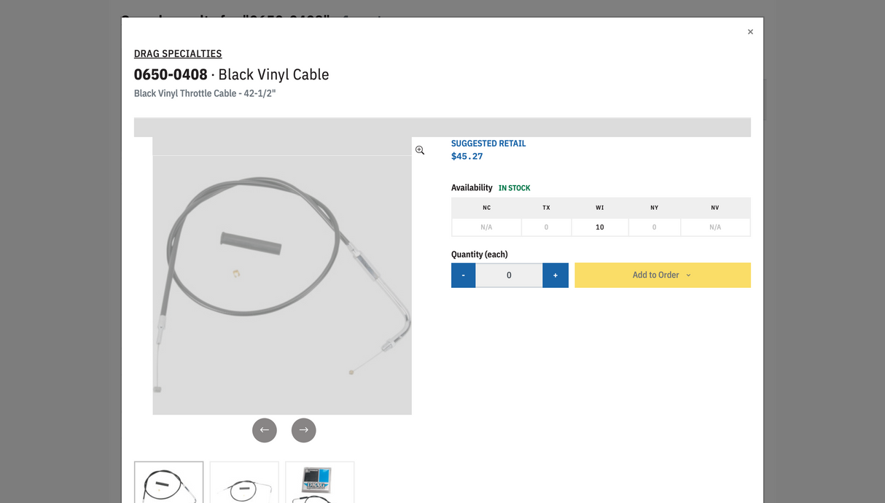Show next product image with right arrow
885x503 pixels.
pos(304,430)
